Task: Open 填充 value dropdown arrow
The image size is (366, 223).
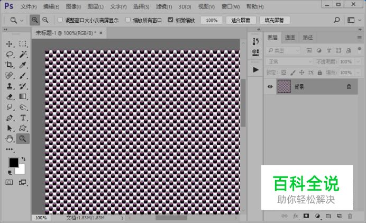Action: pos(358,73)
